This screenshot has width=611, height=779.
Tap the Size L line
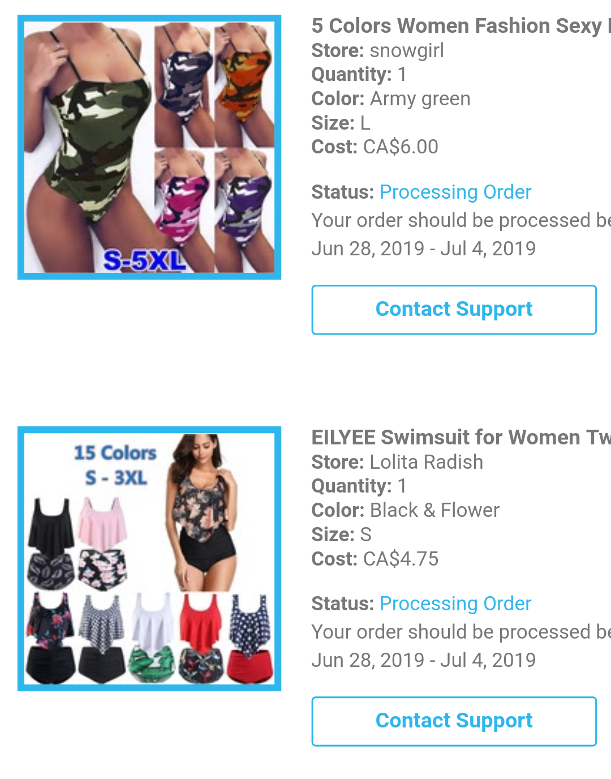pos(341,123)
